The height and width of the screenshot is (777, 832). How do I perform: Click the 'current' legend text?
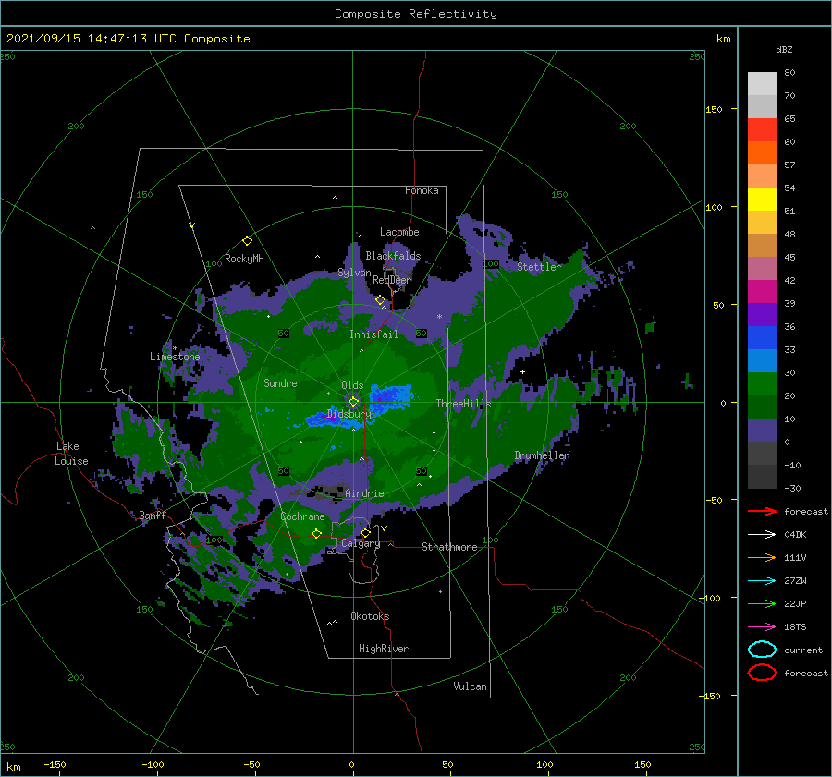click(803, 650)
